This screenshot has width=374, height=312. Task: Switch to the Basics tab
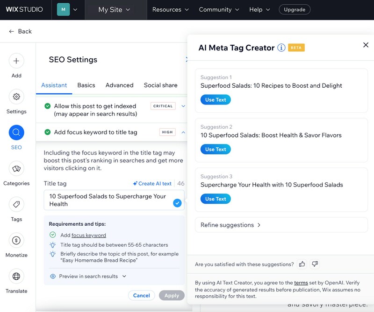[86, 85]
